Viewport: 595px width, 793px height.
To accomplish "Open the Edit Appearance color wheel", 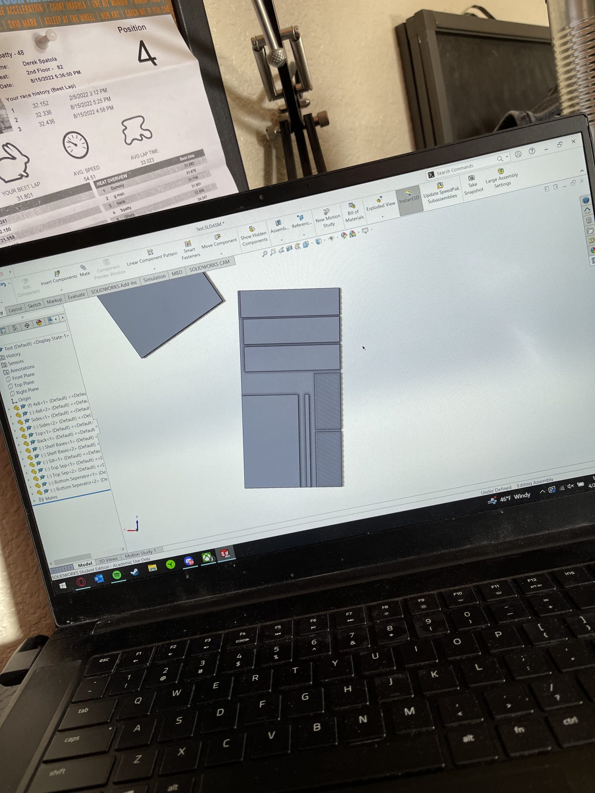I will point(344,235).
